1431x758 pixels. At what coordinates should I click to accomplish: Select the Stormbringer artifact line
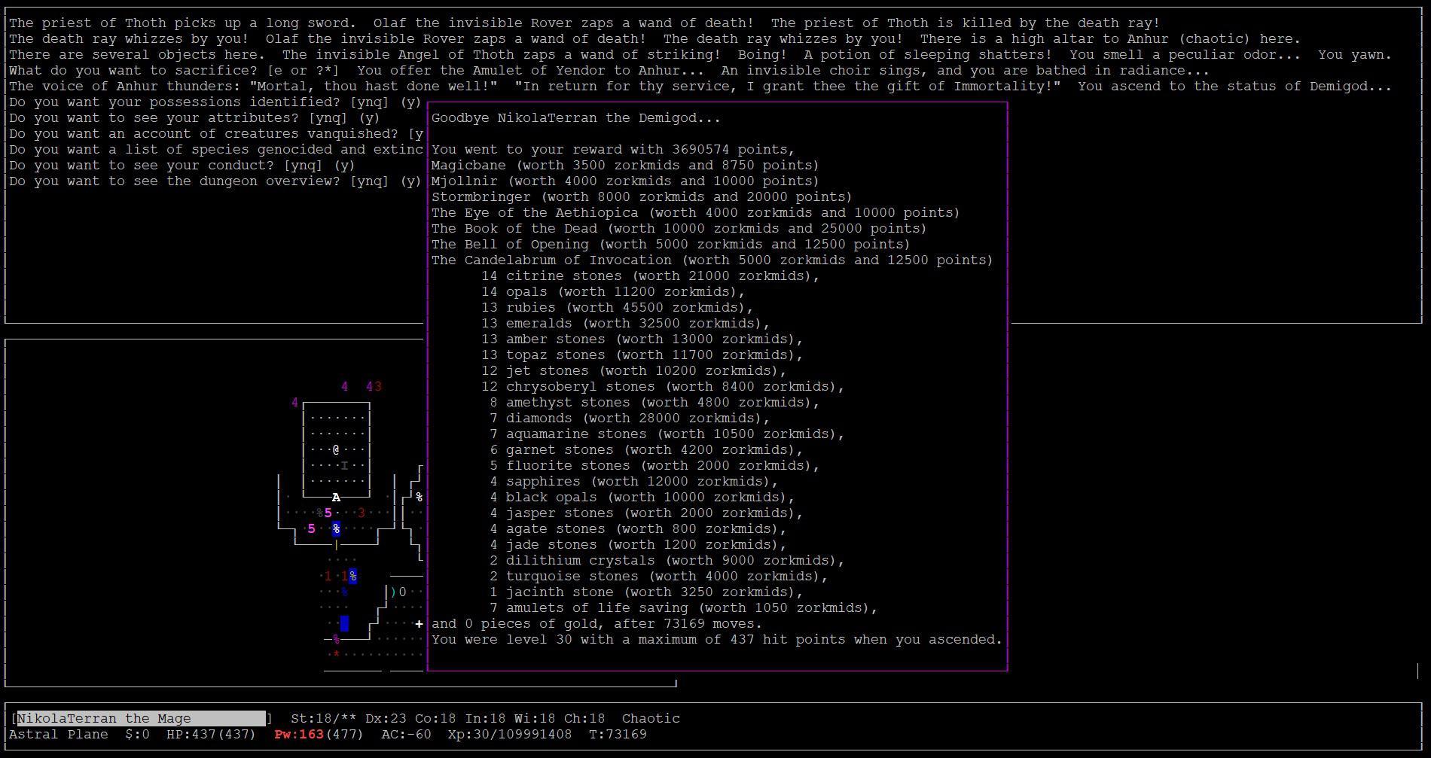pos(641,197)
